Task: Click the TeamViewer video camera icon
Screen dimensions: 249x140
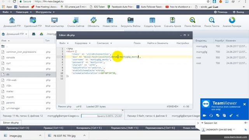Action: (x=204, y=115)
